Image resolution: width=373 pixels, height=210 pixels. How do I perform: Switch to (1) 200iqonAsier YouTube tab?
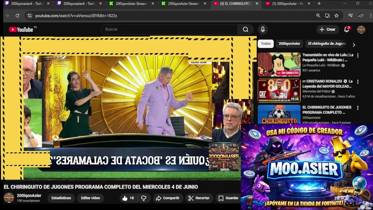[288, 3]
